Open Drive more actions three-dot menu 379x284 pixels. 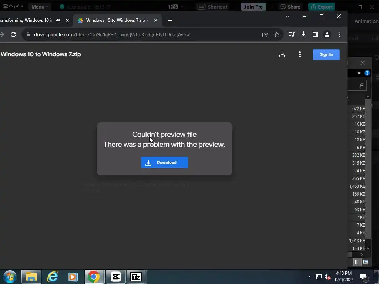(x=300, y=54)
